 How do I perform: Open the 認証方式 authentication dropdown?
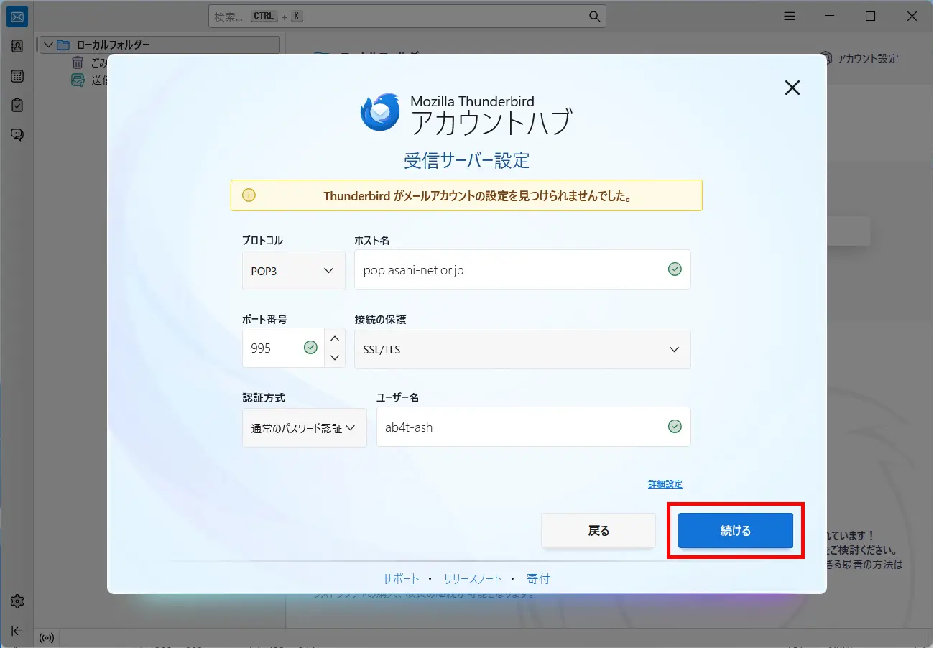coord(304,427)
